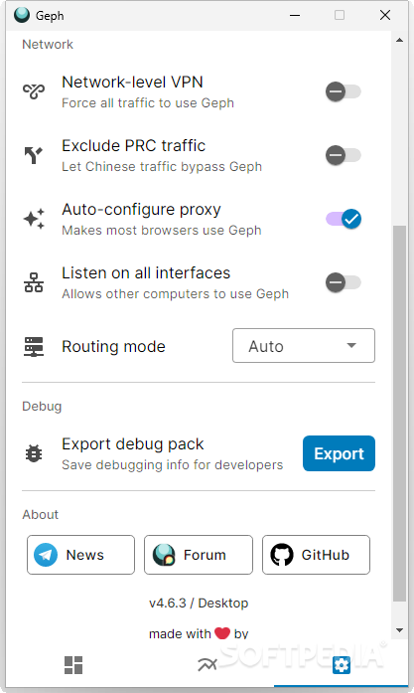Click 'Let Chinese traffic bypass Geph' description

162,167
